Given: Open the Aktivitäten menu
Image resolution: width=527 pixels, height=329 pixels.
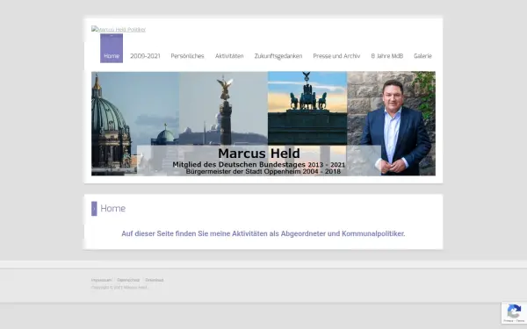Looking at the screenshot, I should coord(229,56).
